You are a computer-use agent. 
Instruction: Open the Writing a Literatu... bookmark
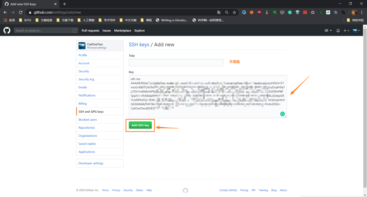(172, 20)
